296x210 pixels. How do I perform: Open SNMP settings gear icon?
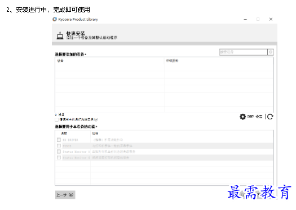242,117
